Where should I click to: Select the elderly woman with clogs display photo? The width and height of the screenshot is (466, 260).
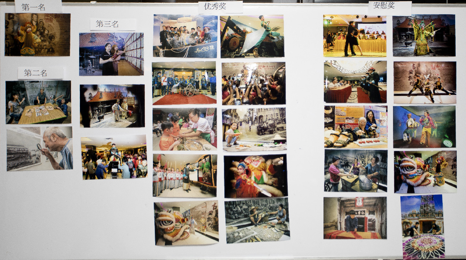356,127
